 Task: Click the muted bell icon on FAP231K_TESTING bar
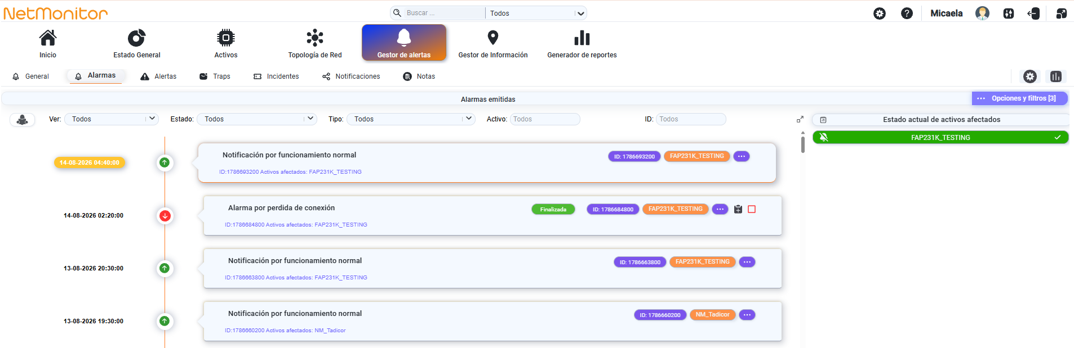coord(824,137)
